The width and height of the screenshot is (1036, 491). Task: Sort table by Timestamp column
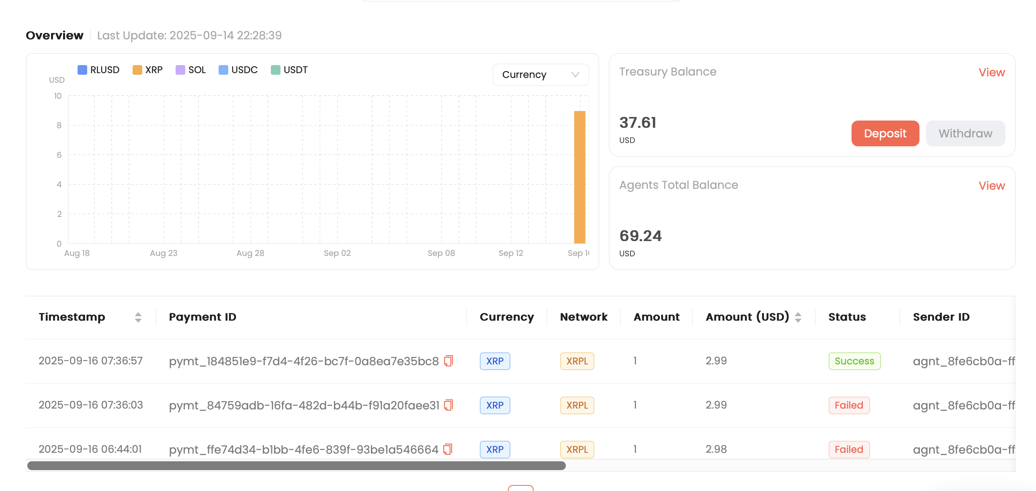pos(138,317)
